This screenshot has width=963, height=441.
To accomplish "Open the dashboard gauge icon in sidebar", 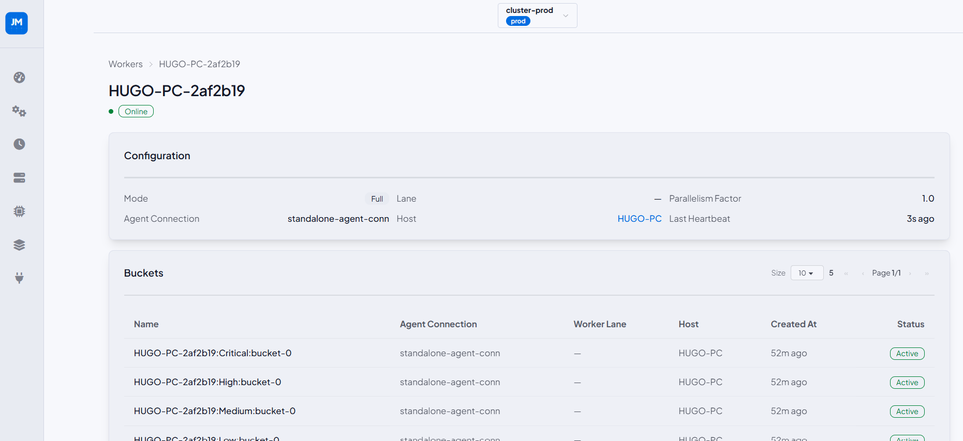I will (x=19, y=78).
